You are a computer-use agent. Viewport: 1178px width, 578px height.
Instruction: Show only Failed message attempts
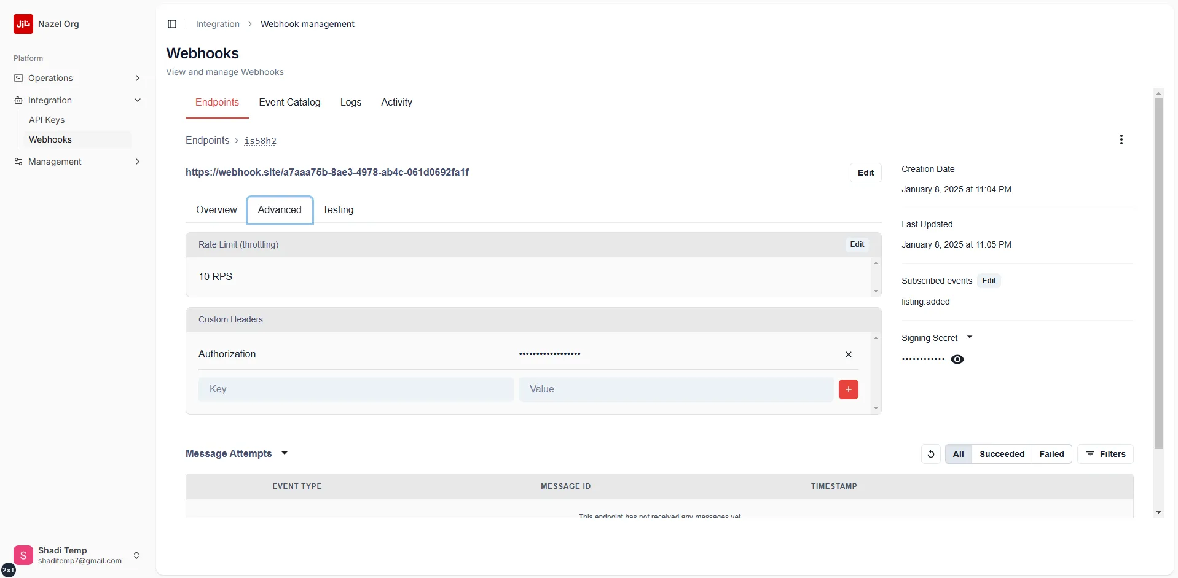click(x=1052, y=454)
